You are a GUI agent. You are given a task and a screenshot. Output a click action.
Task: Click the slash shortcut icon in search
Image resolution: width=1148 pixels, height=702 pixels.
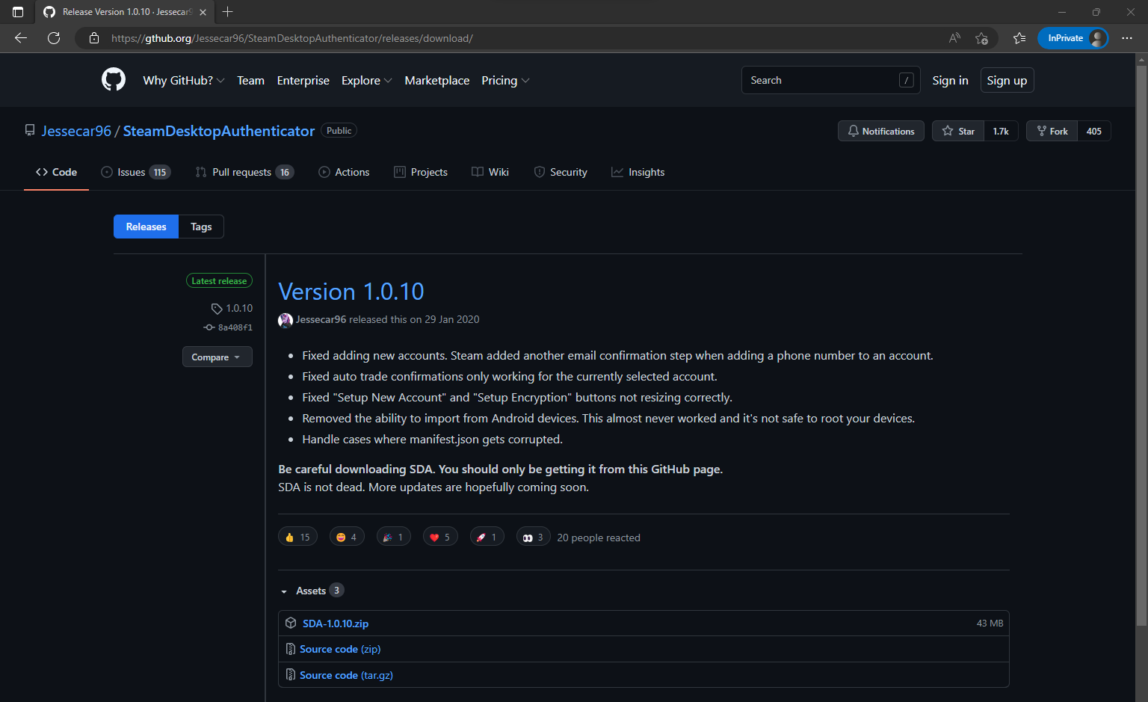pos(907,80)
